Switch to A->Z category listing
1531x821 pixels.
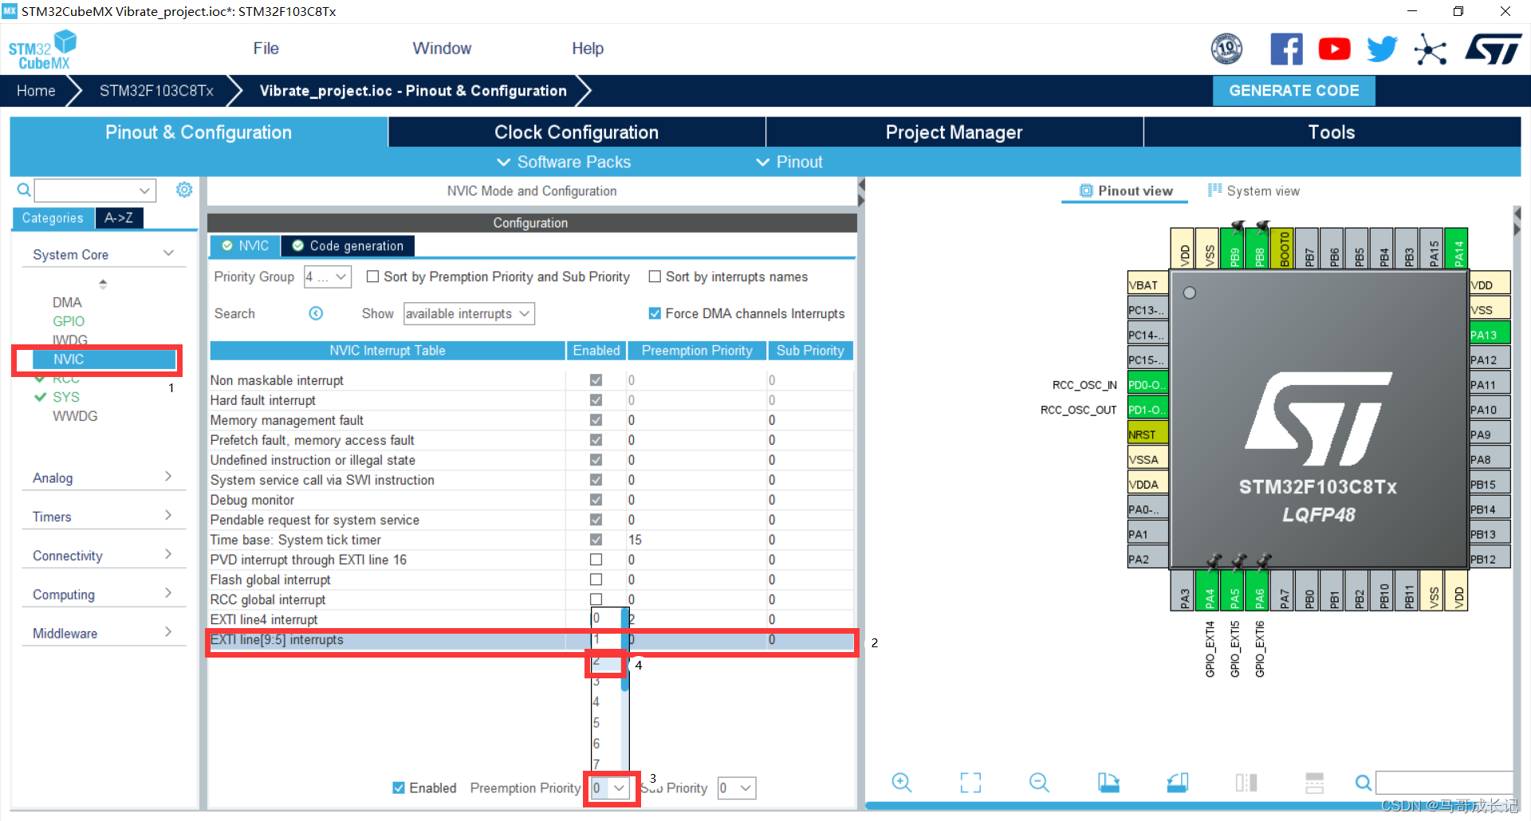coord(119,218)
